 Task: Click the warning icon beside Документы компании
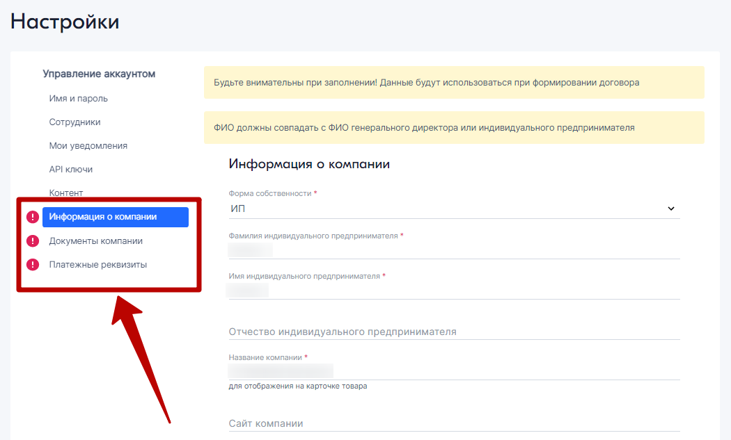[x=33, y=241]
